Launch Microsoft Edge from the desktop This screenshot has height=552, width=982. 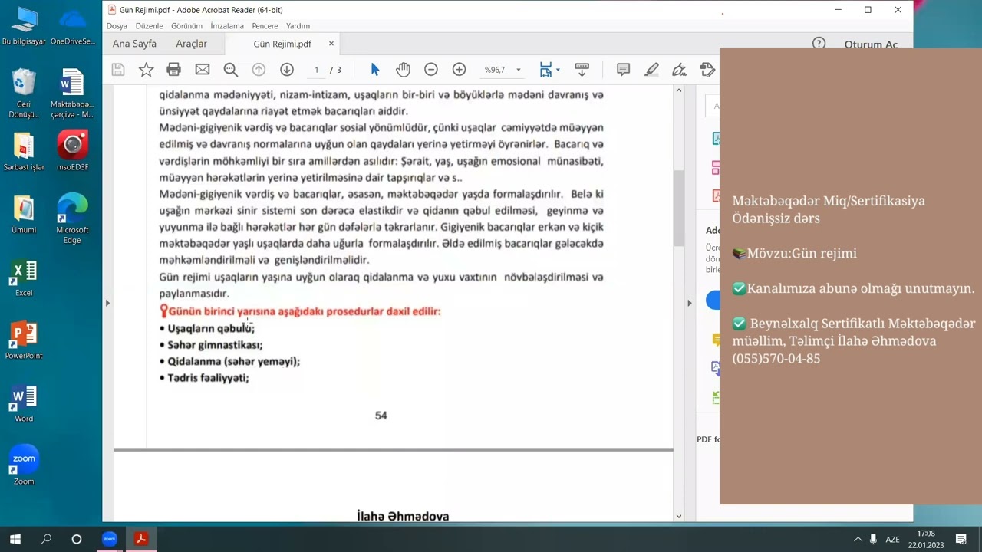coord(72,219)
